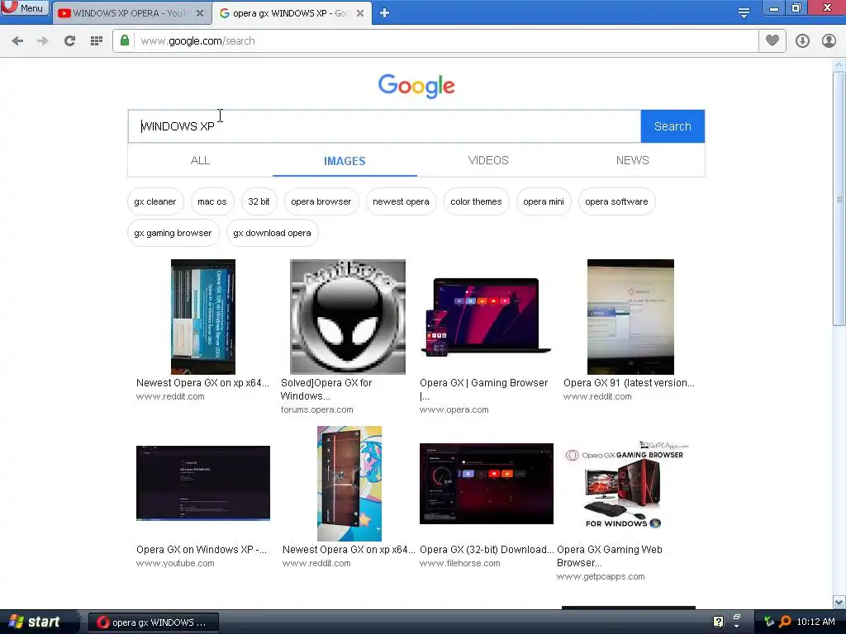Select the gx cleaner suggestion chip
846x634 pixels.
pos(155,201)
